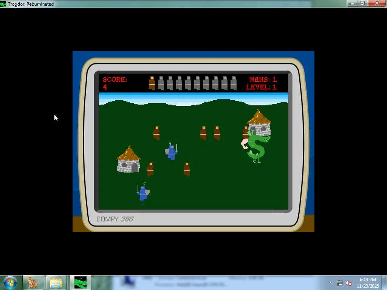Viewport: 387px width, 290px height.
Task: Click the blue knight near the bottom
Action: (x=143, y=192)
